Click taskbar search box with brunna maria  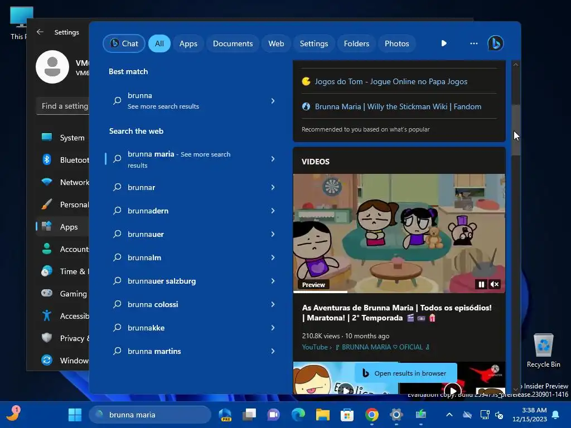[150, 415]
